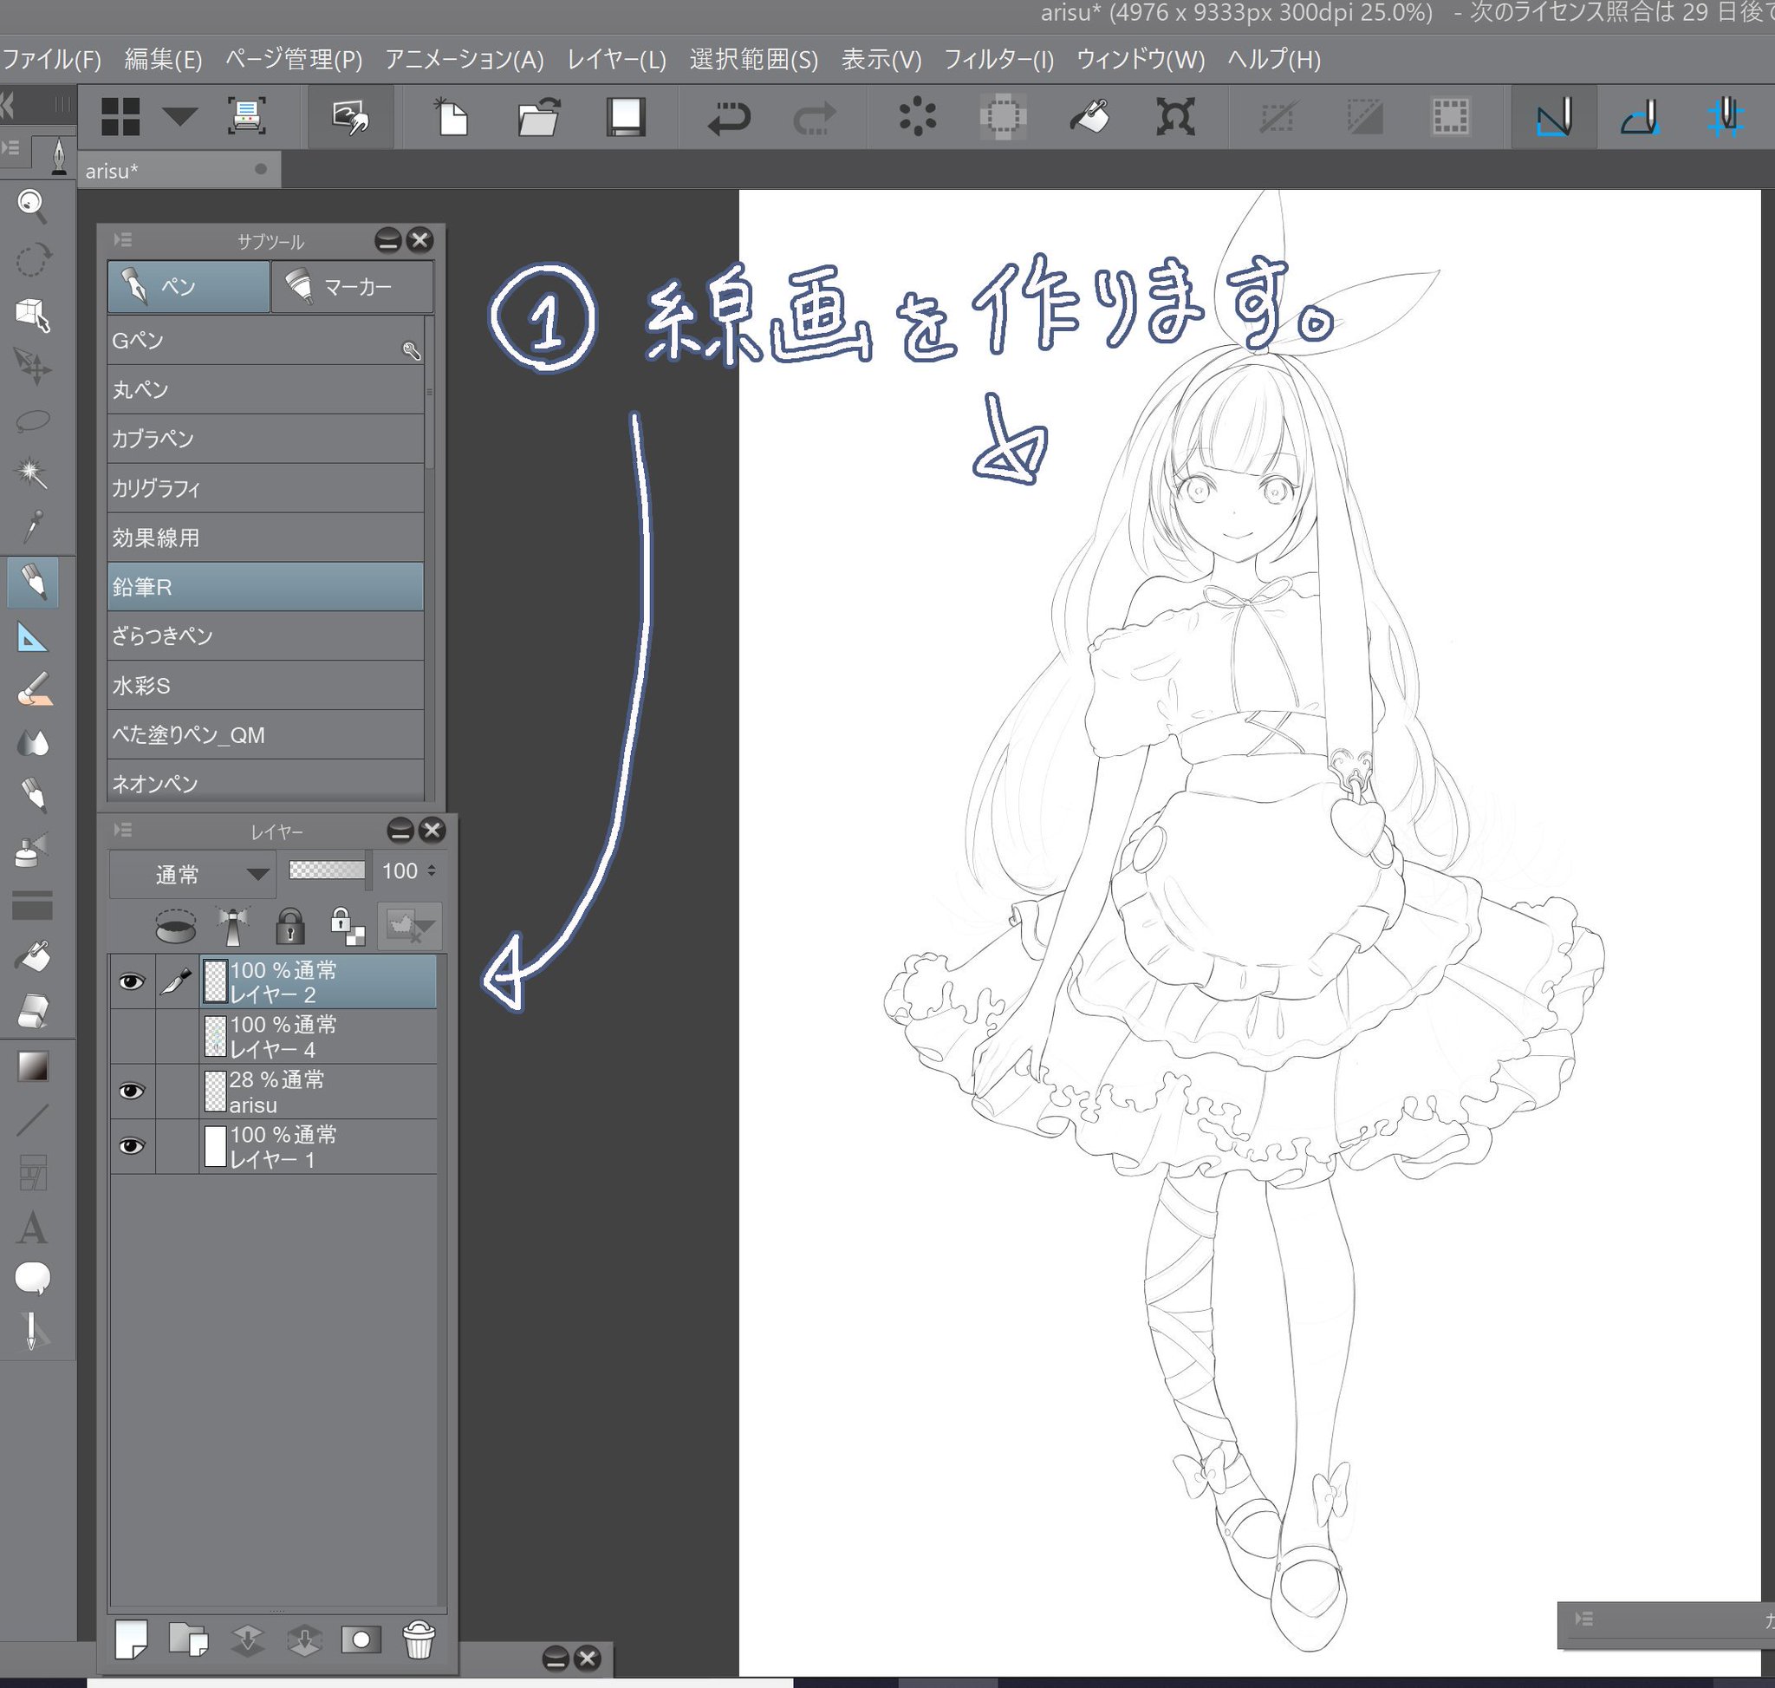Click the Clear icon in command bar
The width and height of the screenshot is (1775, 1688).
[917, 117]
